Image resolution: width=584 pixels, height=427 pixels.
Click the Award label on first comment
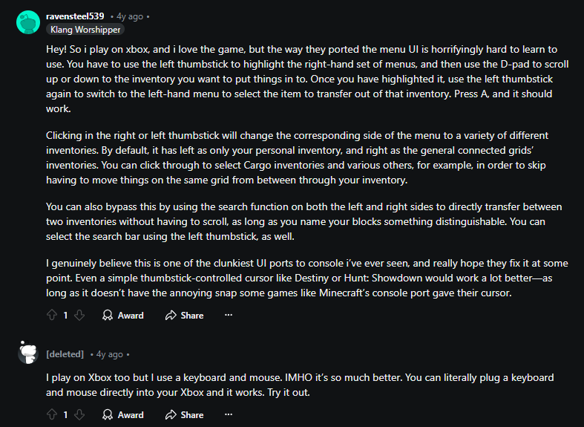(x=131, y=316)
